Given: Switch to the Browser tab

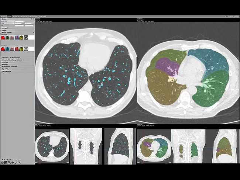Looking at the screenshot, I should (3, 17).
